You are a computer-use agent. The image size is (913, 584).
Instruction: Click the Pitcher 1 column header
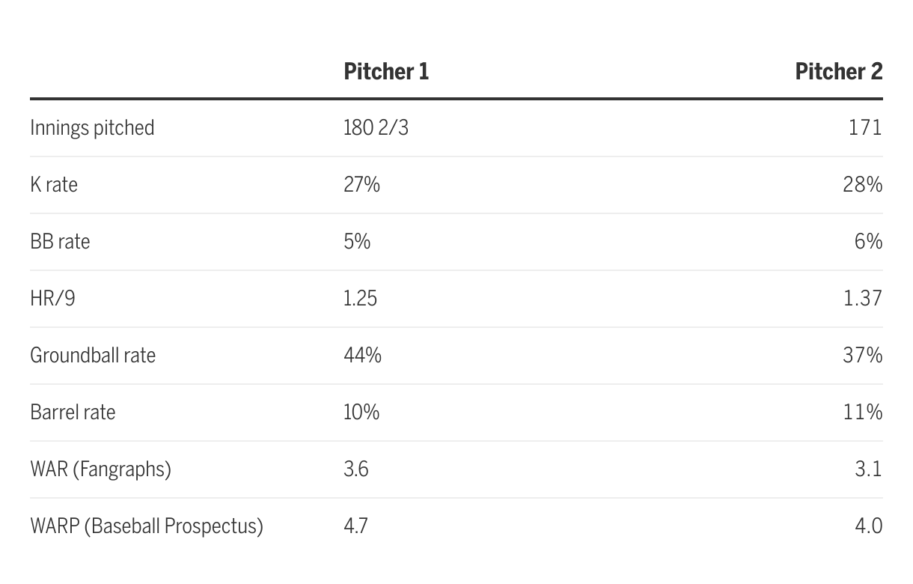[x=386, y=72]
